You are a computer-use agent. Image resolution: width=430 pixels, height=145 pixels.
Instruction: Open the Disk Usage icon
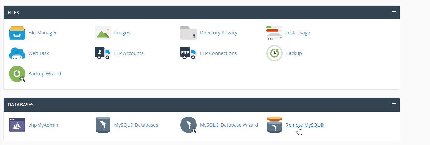pyautogui.click(x=275, y=33)
